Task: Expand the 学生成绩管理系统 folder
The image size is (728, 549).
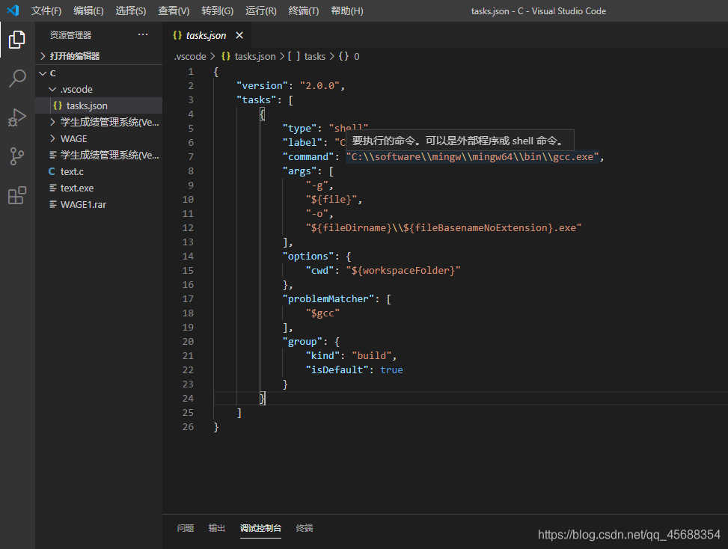Action: 52,122
